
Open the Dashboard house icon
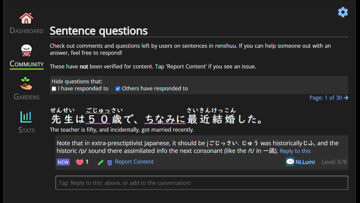(26, 18)
